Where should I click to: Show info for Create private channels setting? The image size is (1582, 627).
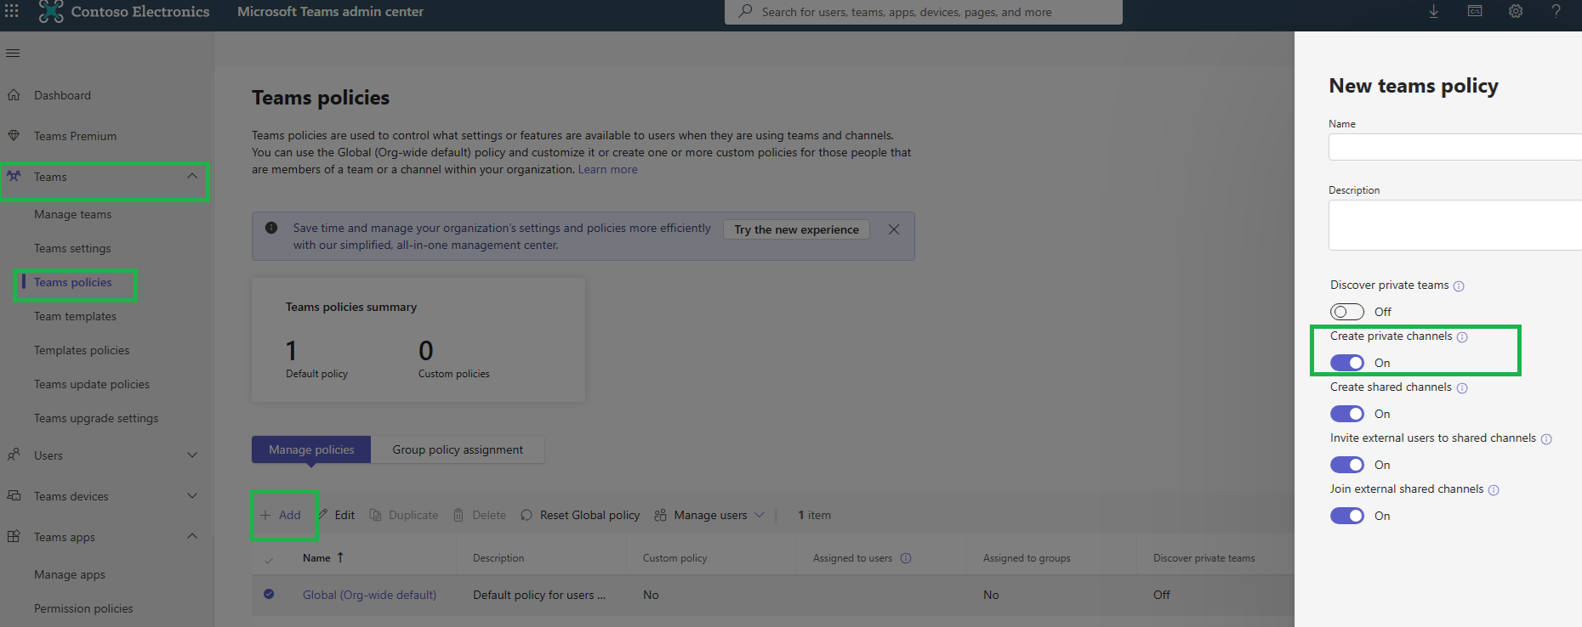[1462, 337]
